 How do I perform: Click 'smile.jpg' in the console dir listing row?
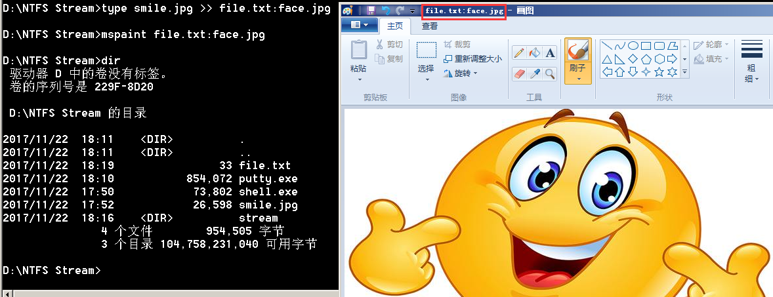[268, 205]
